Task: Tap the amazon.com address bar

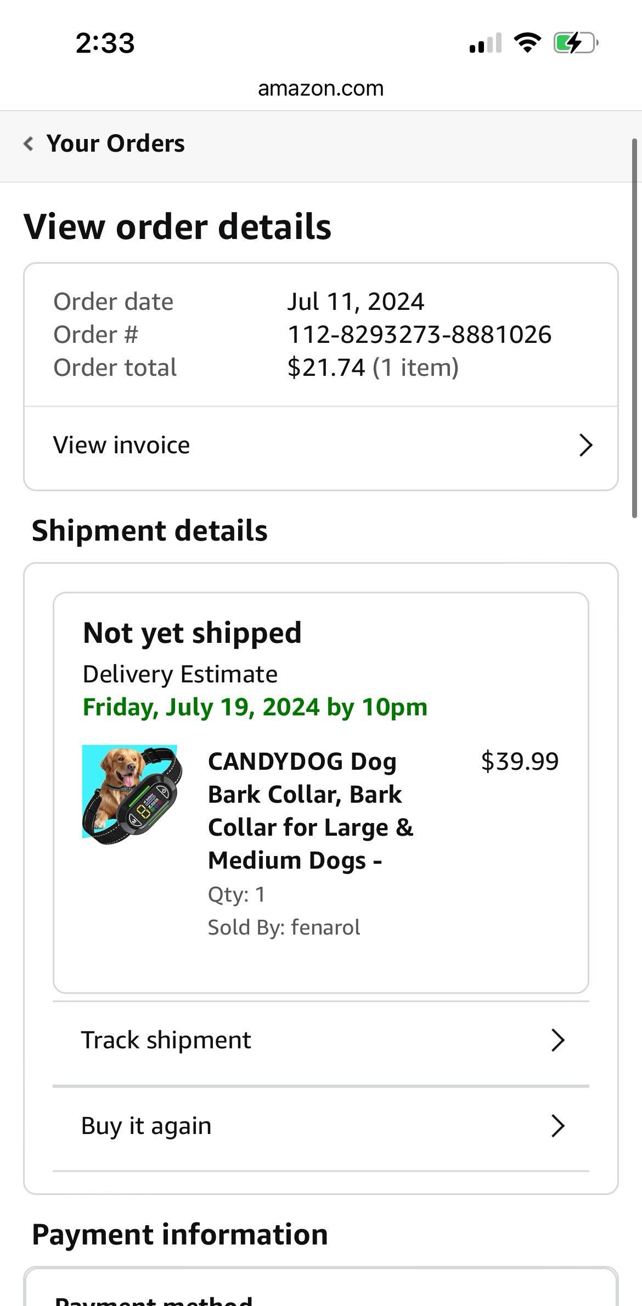Action: 321,88
